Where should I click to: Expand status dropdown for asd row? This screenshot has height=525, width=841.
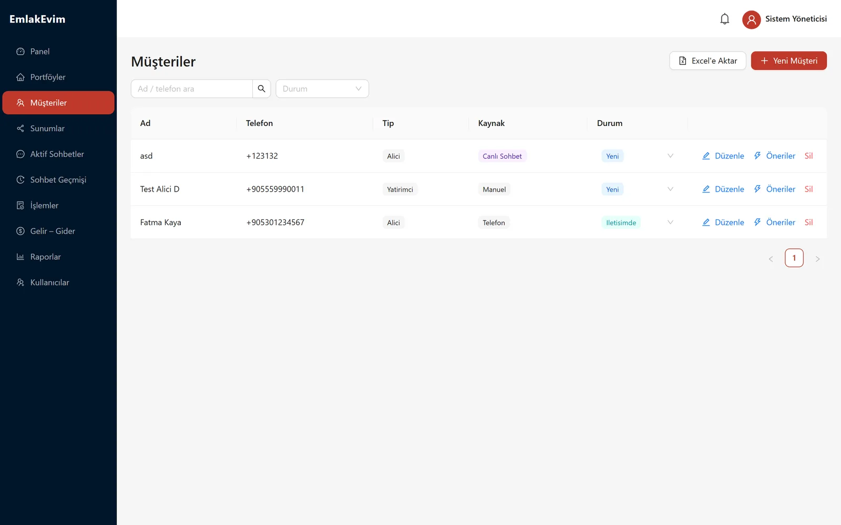coord(670,156)
